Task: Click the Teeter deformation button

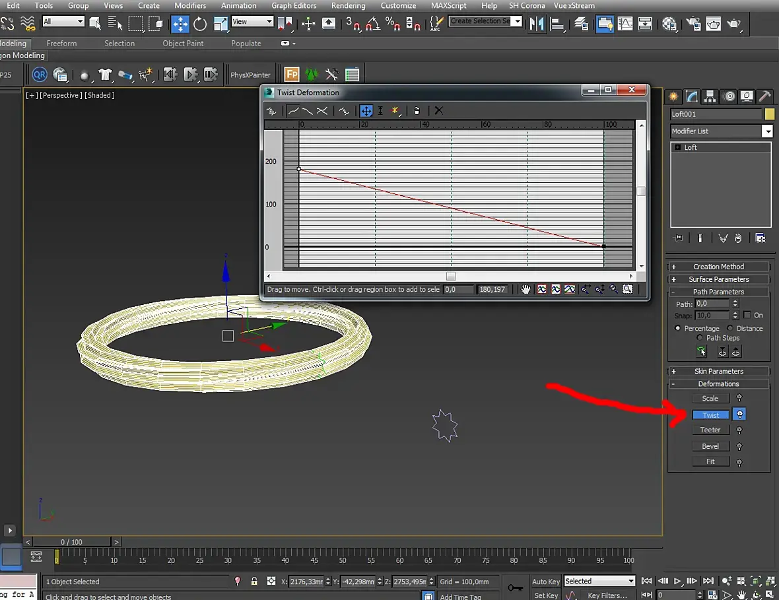Action: point(710,430)
